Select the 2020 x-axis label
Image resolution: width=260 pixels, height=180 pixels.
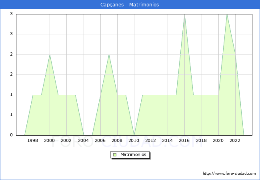(218, 140)
